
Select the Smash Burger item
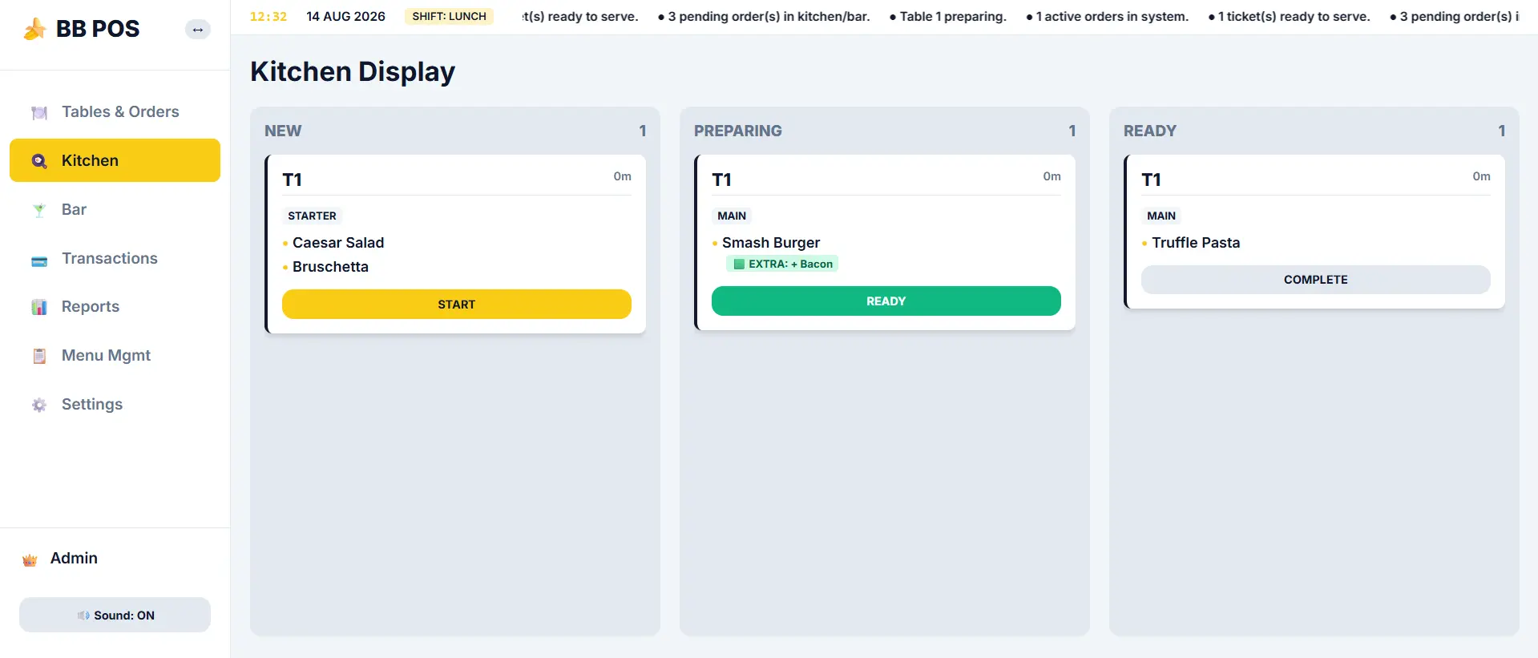[771, 243]
